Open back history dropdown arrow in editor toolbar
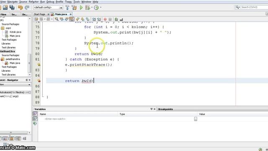 pos(45,19)
